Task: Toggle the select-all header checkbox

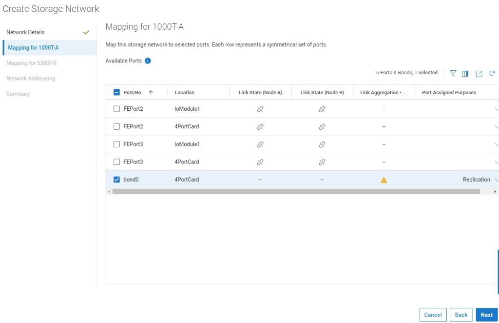Action: tap(116, 93)
